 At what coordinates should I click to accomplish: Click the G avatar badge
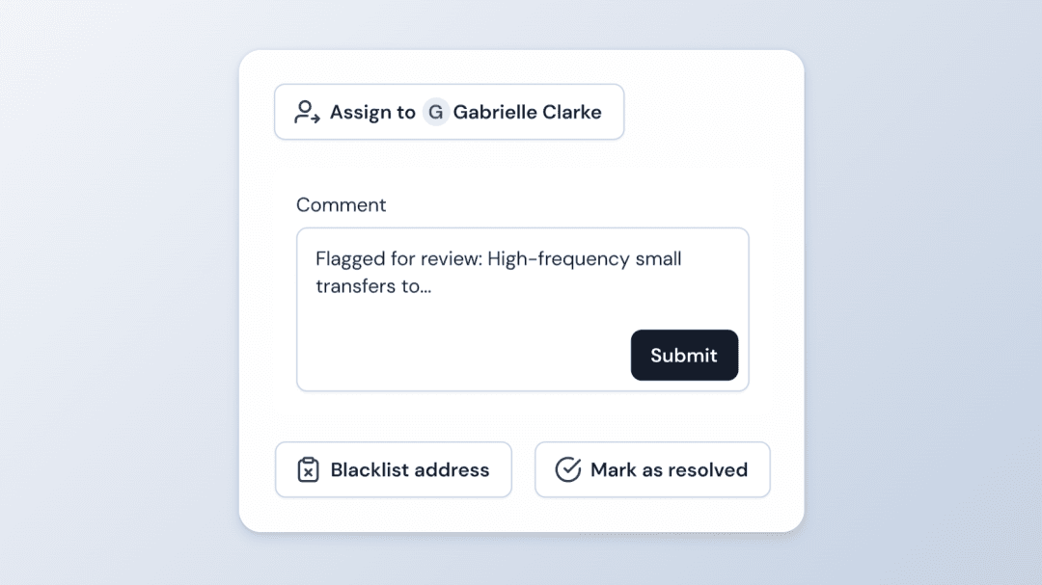point(436,112)
